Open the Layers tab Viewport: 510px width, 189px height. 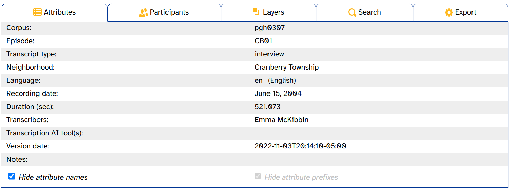pyautogui.click(x=269, y=12)
